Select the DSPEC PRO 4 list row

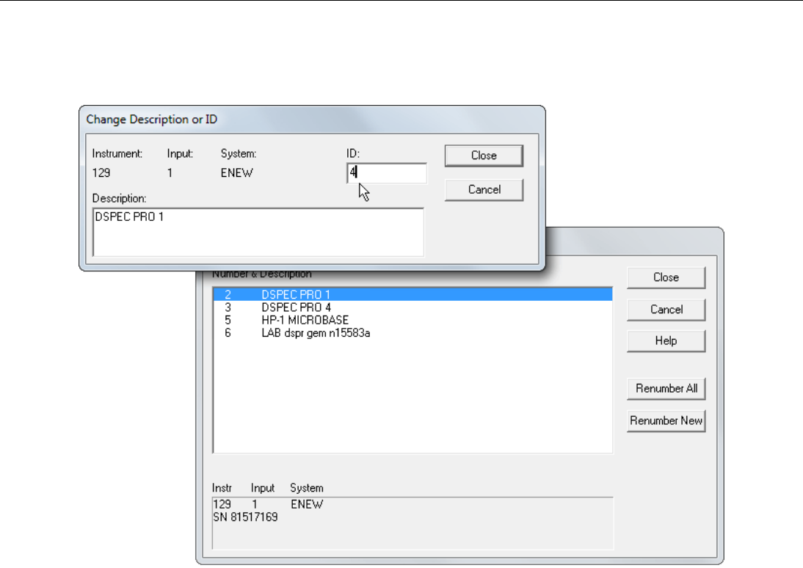click(x=413, y=307)
